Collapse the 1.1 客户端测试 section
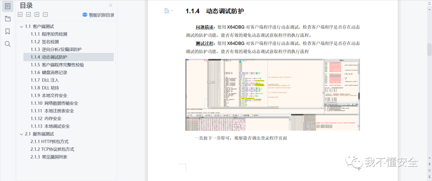The image size is (432, 181). point(21,27)
